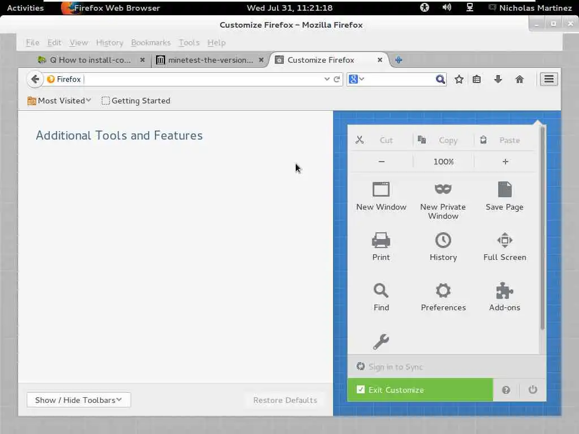Click the quit power icon
The width and height of the screenshot is (579, 434).
[x=533, y=390]
